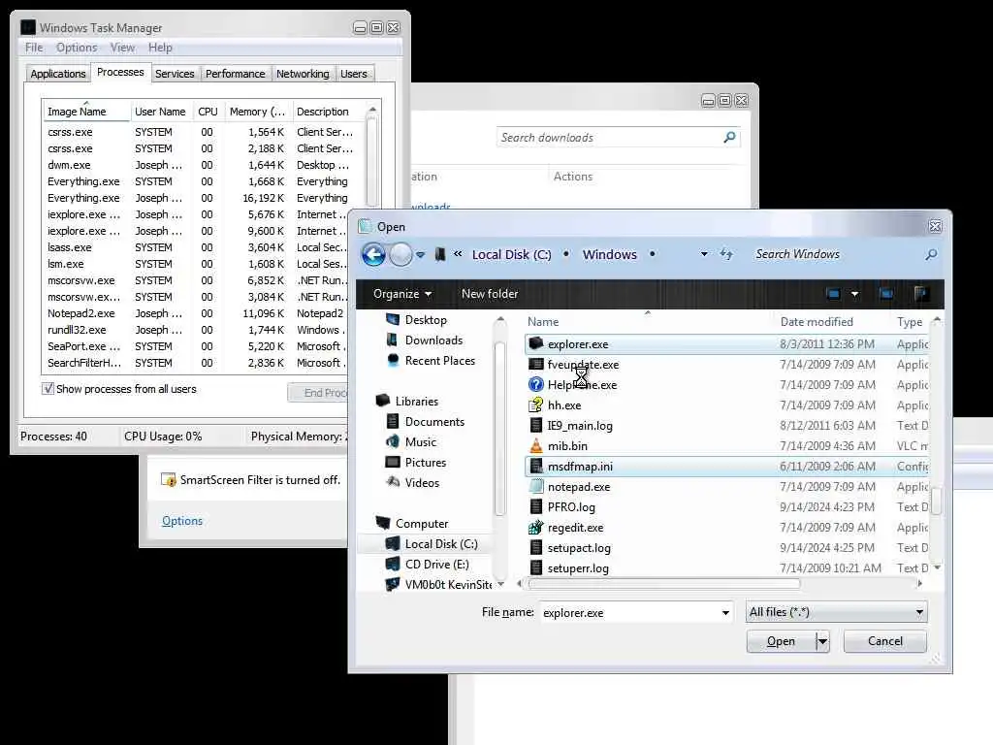Select the HelpPane.exe file icon
The width and height of the screenshot is (993, 745).
536,384
